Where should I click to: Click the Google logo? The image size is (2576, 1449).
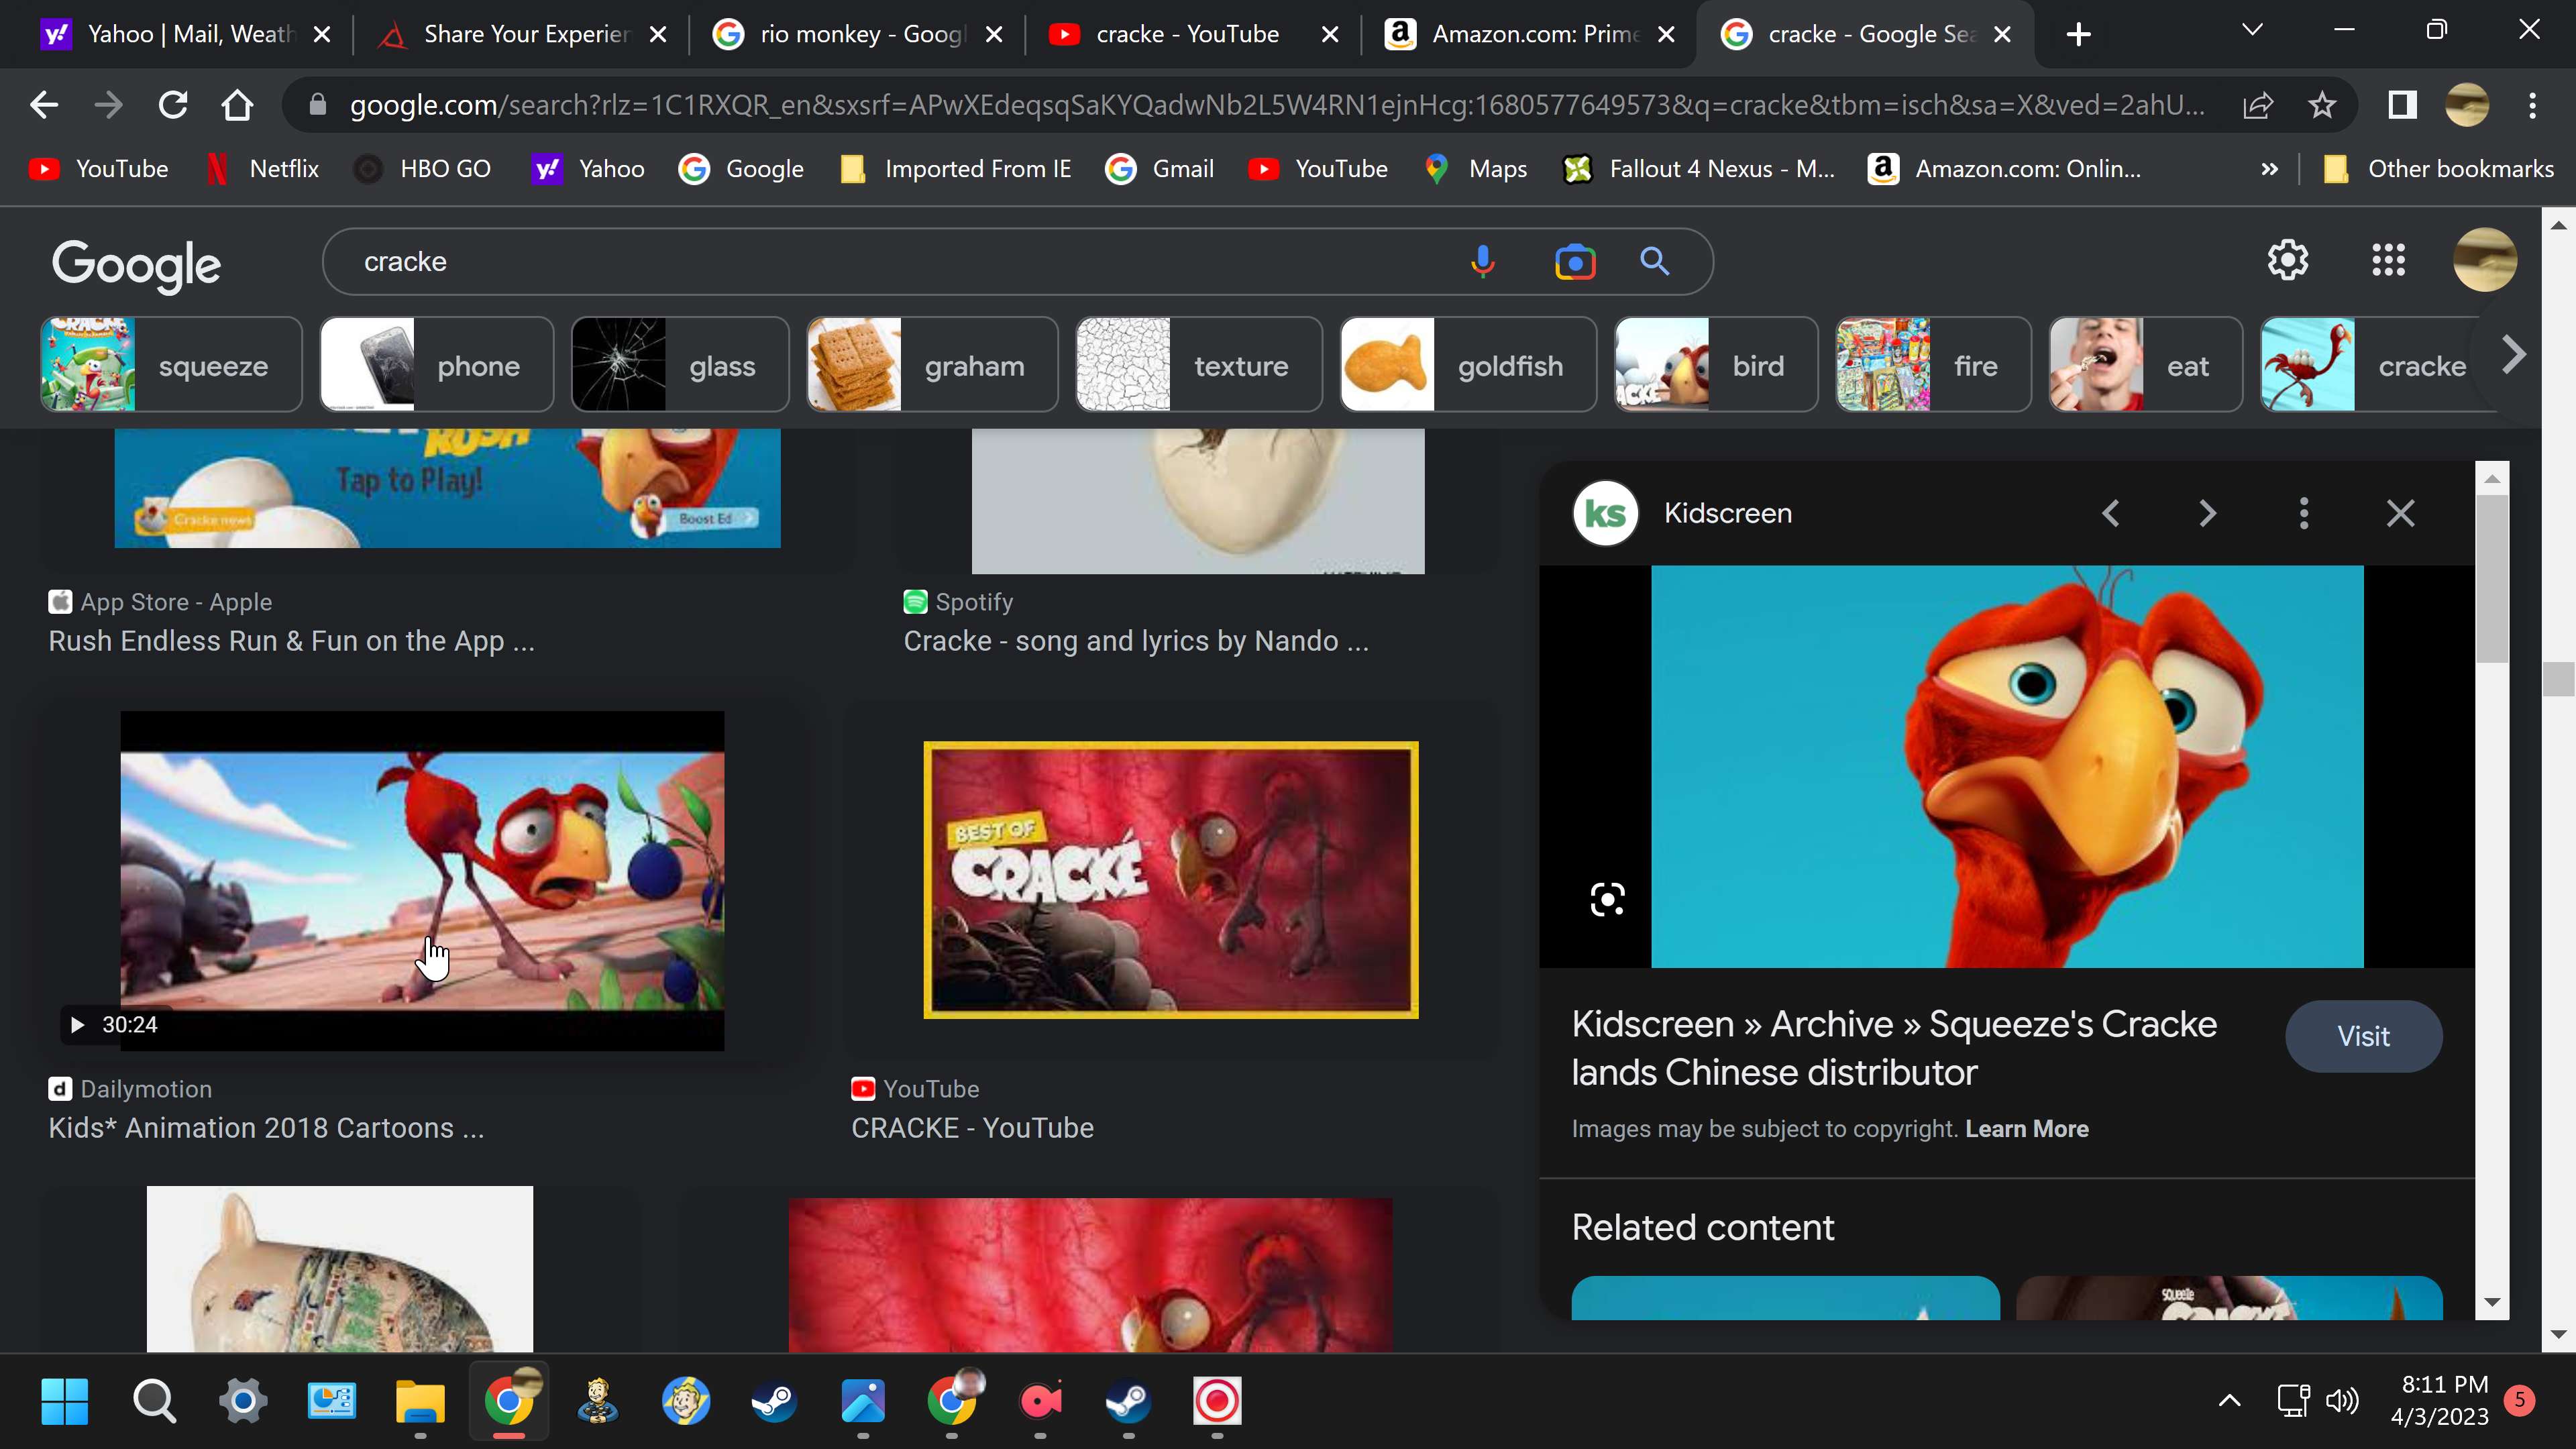pos(136,265)
